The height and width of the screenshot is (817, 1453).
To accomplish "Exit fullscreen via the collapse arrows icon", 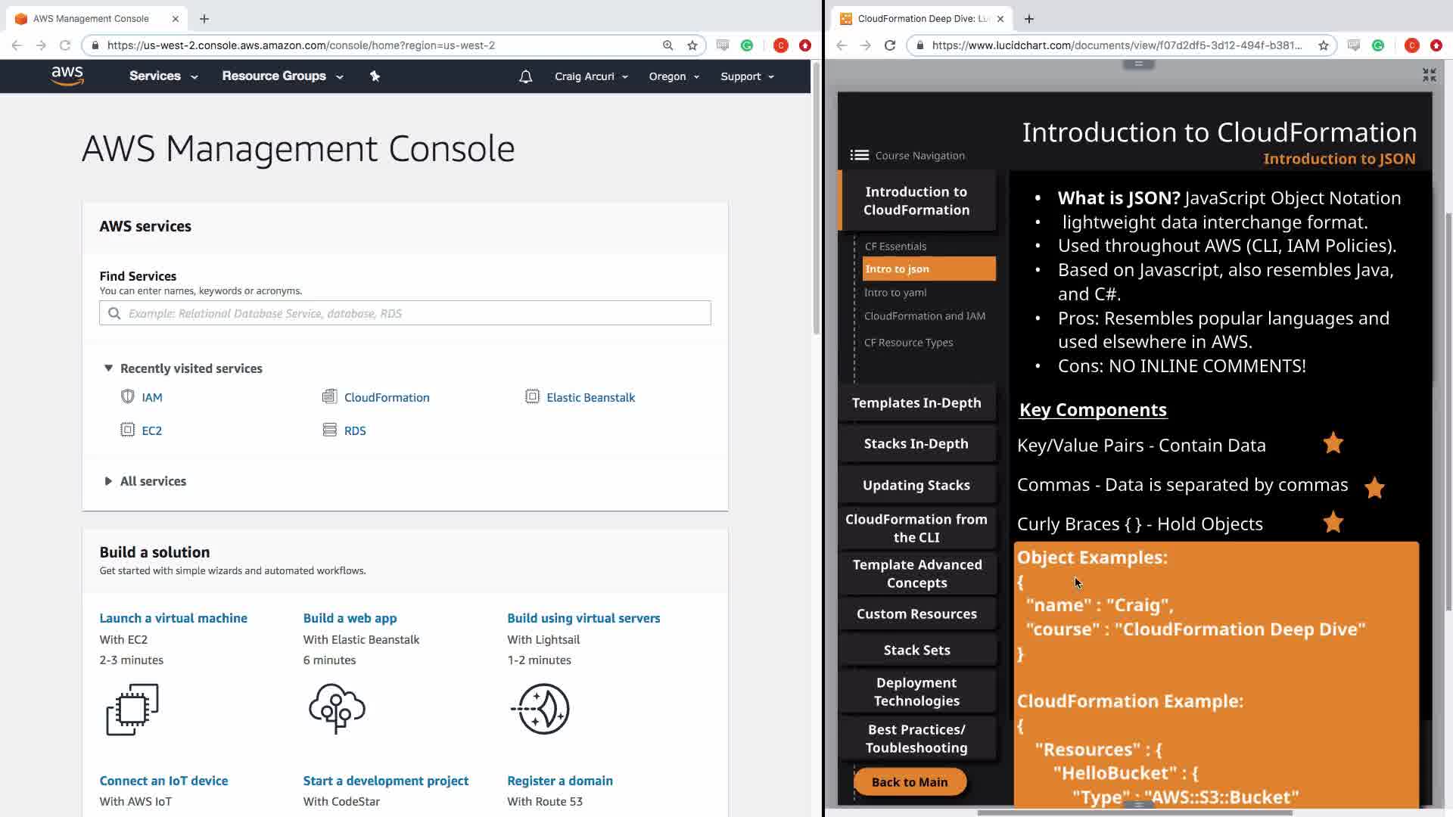I will (1429, 74).
